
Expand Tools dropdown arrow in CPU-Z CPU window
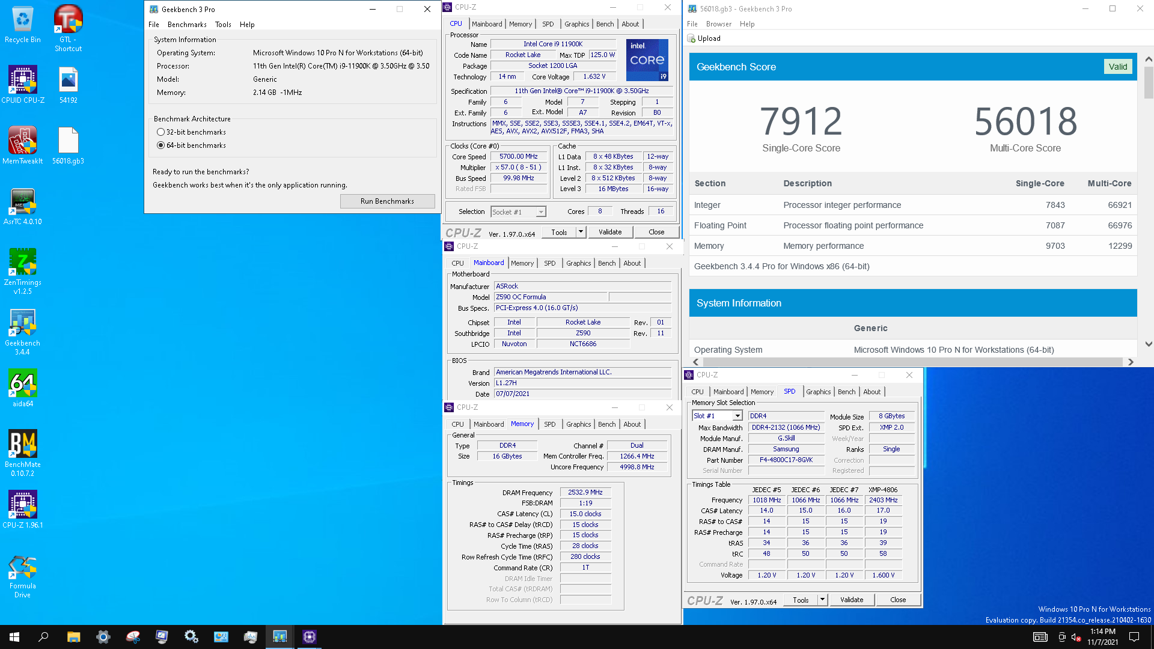(x=581, y=232)
